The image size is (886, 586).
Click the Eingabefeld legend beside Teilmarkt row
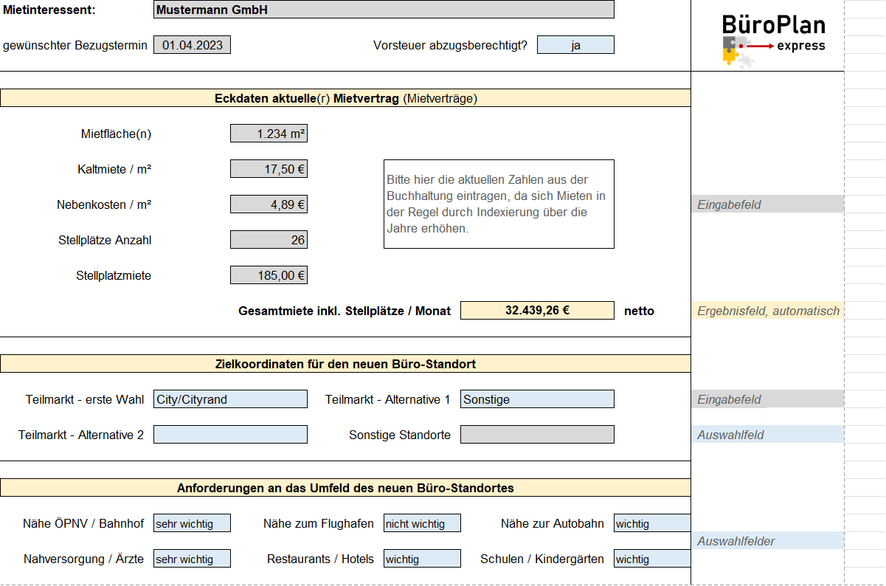[767, 399]
